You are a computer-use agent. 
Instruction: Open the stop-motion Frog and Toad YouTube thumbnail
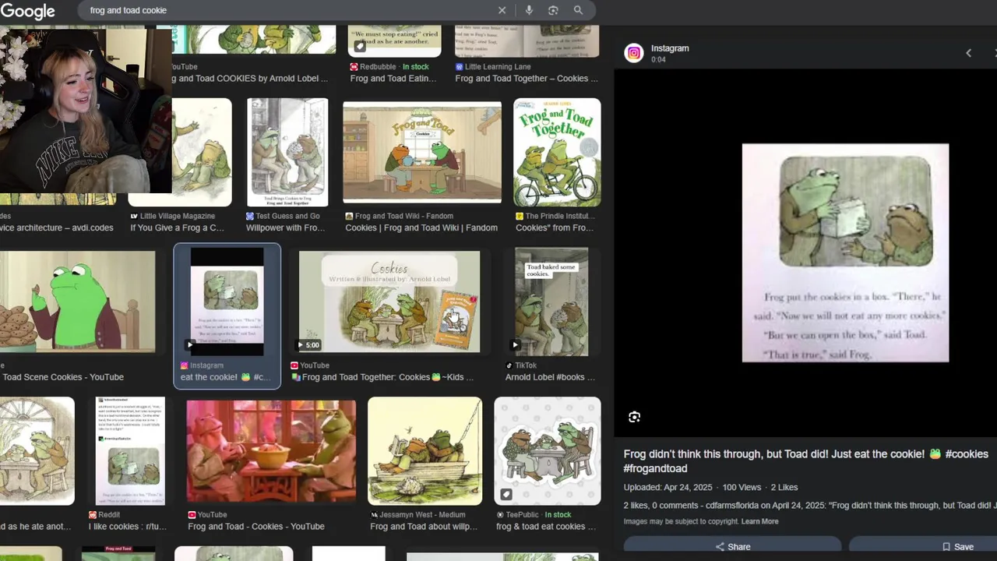coord(271,451)
